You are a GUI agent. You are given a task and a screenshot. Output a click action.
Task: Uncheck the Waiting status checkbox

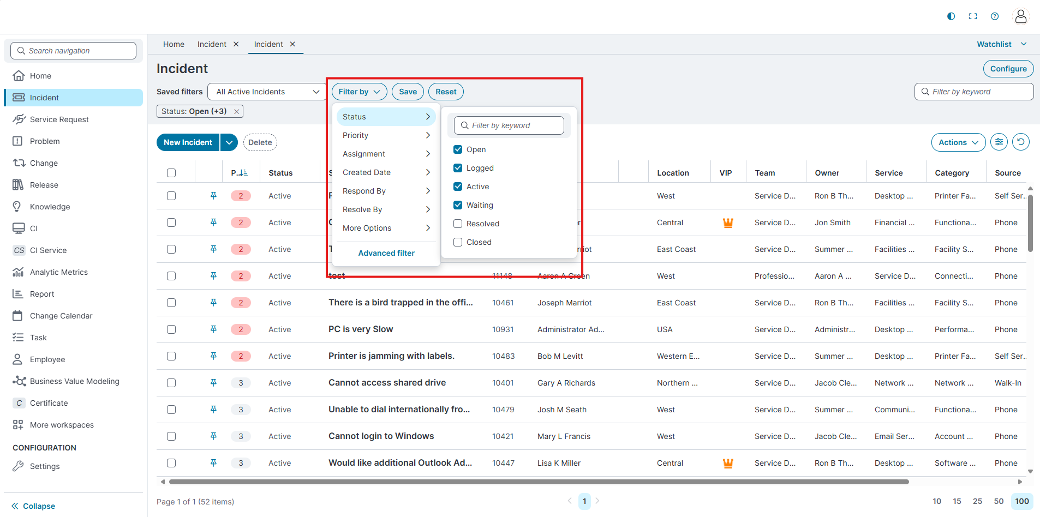(458, 205)
